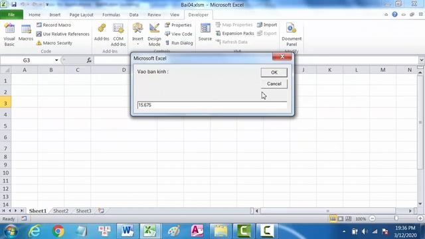Switch to Page Break Preview
425x239 pixels.
pyautogui.click(x=348, y=218)
